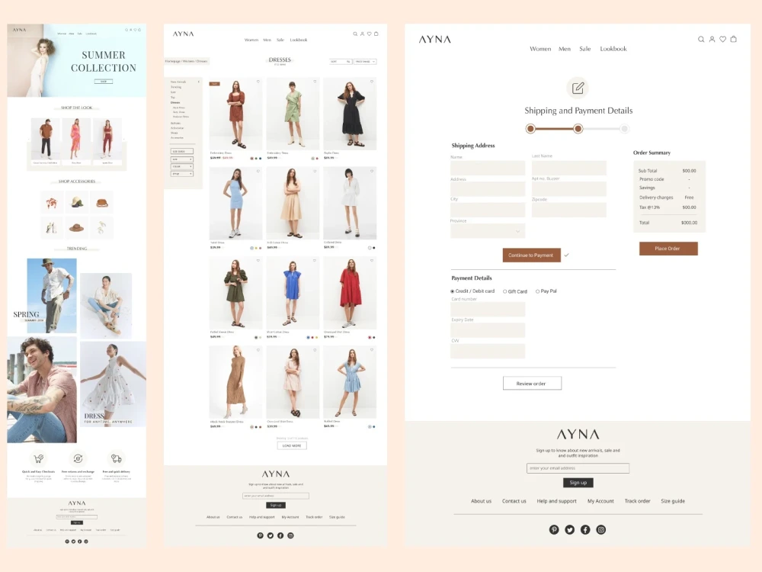Viewport: 762px width, 572px height.
Task: Open Women in the checkout page navigation
Action: point(540,49)
